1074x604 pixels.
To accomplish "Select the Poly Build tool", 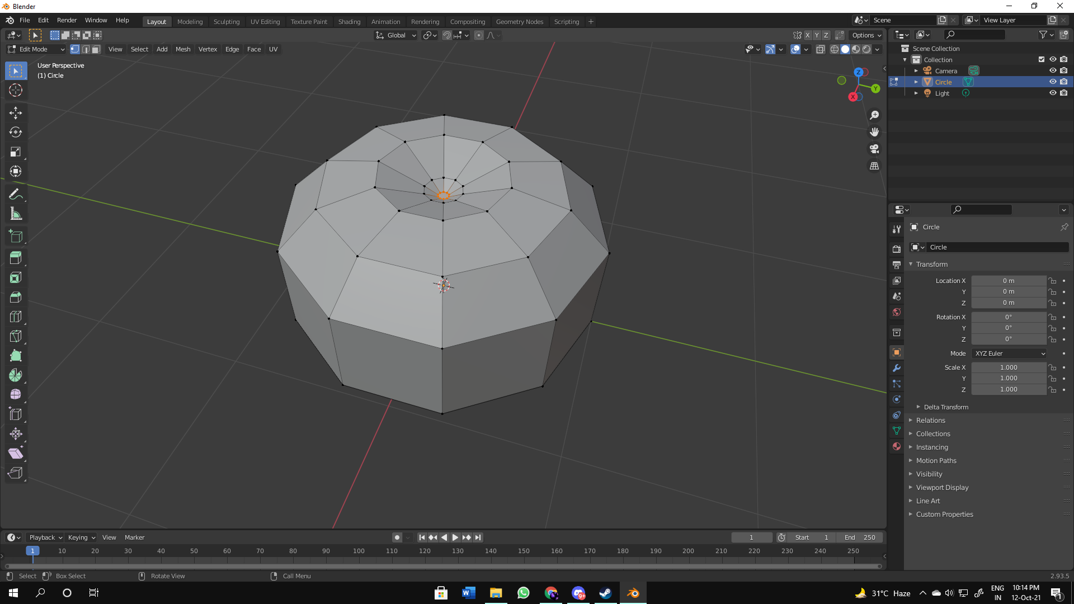I will pyautogui.click(x=16, y=356).
